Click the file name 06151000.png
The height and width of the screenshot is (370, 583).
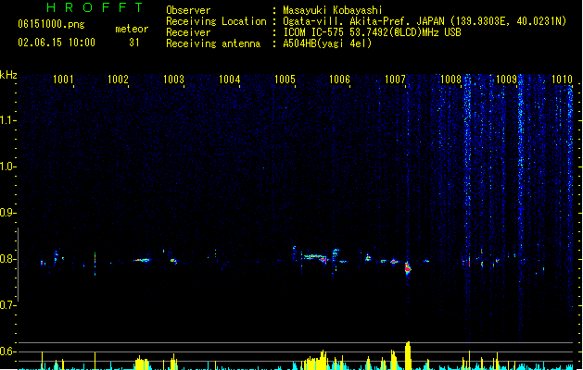(51, 24)
